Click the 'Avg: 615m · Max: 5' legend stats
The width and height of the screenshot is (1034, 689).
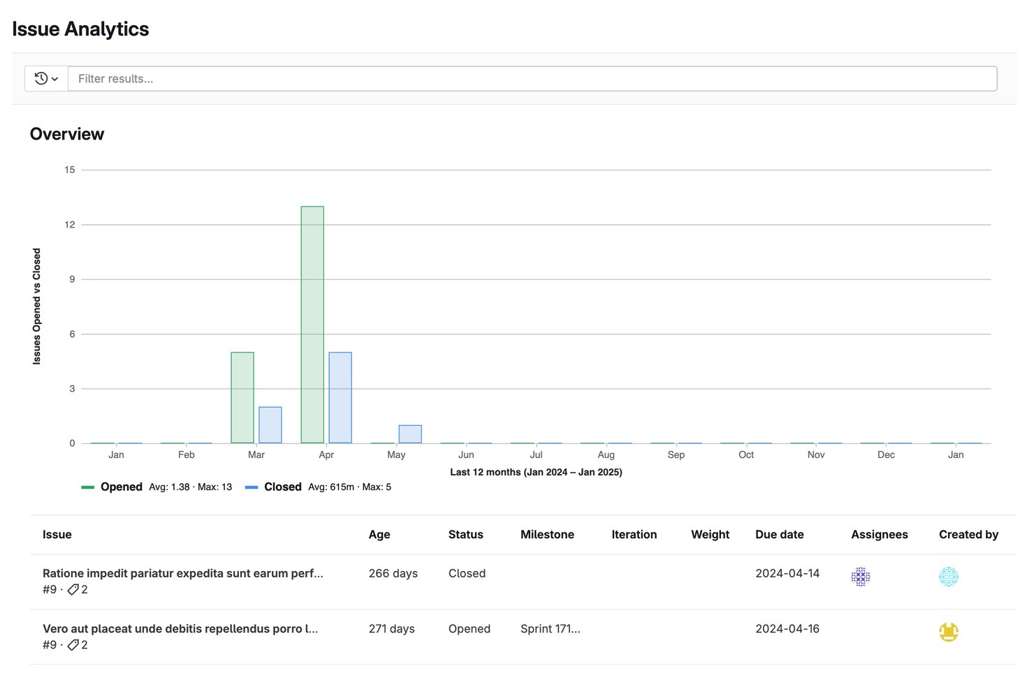(x=349, y=487)
